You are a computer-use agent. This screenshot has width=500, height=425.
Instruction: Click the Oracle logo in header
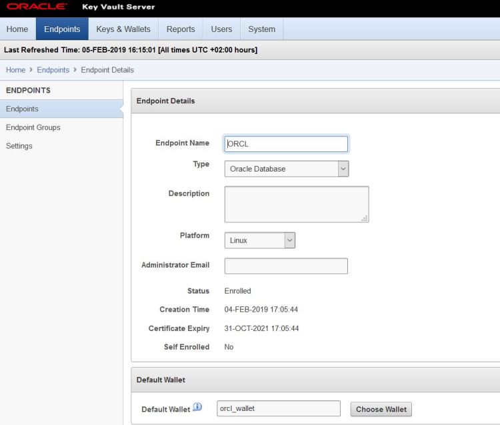coord(37,7)
